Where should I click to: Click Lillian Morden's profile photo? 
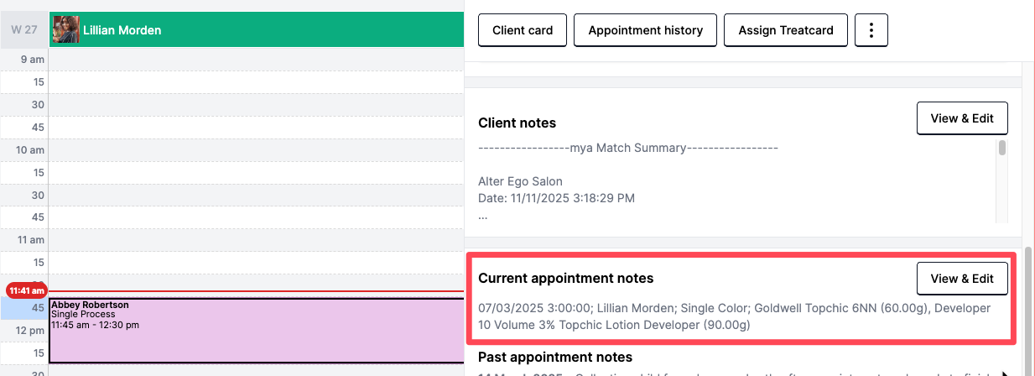point(66,29)
